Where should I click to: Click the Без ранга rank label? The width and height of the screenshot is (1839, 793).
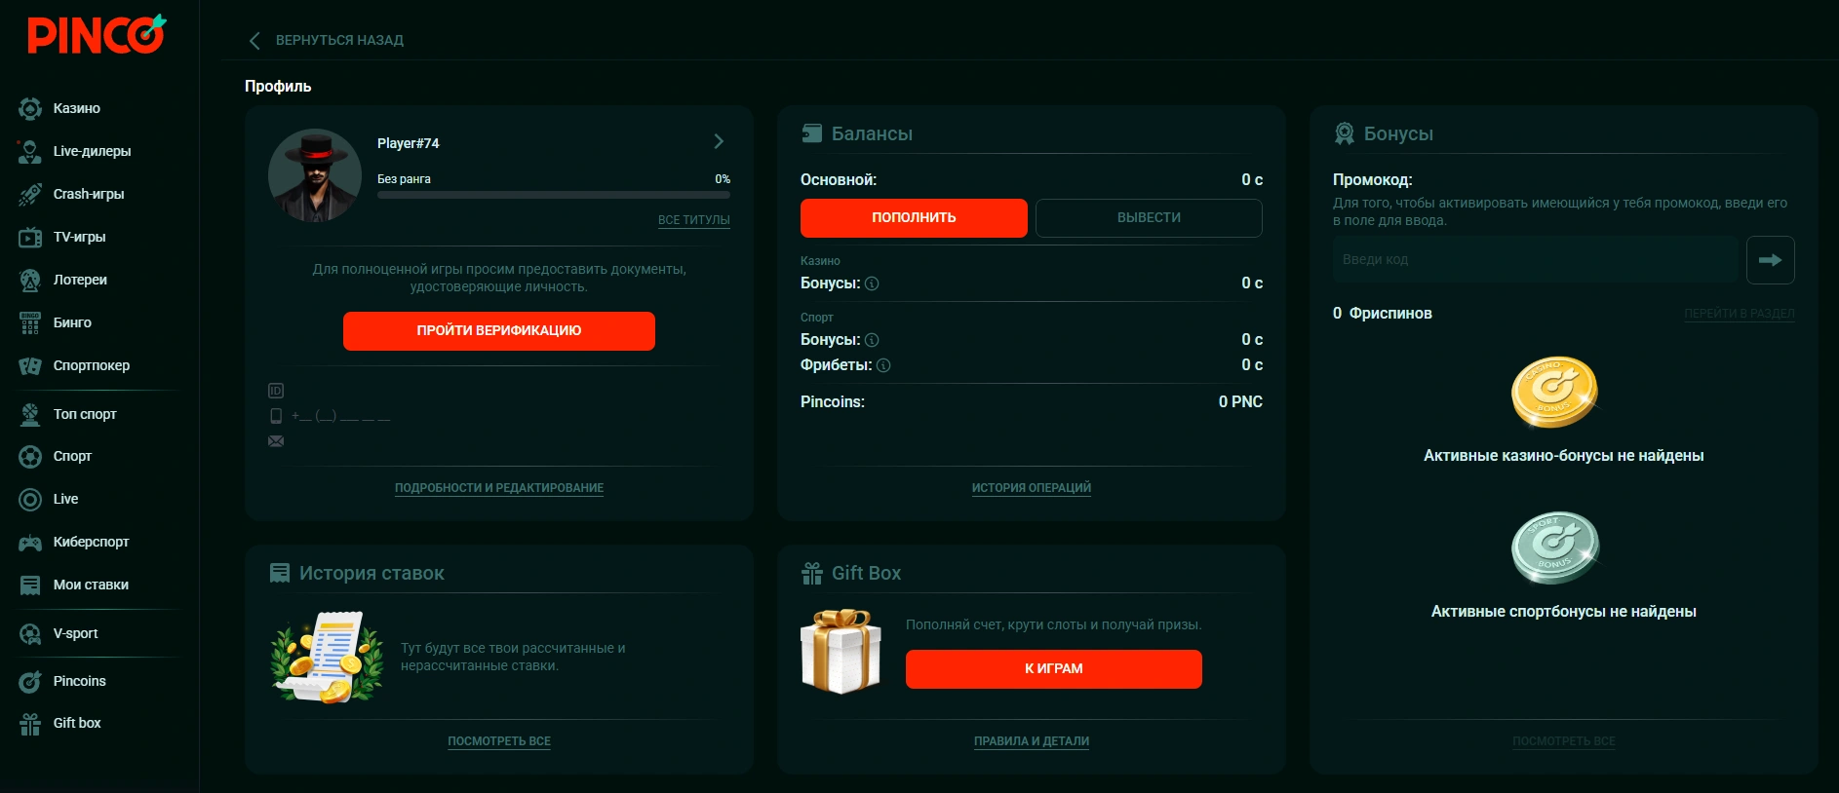(x=404, y=179)
